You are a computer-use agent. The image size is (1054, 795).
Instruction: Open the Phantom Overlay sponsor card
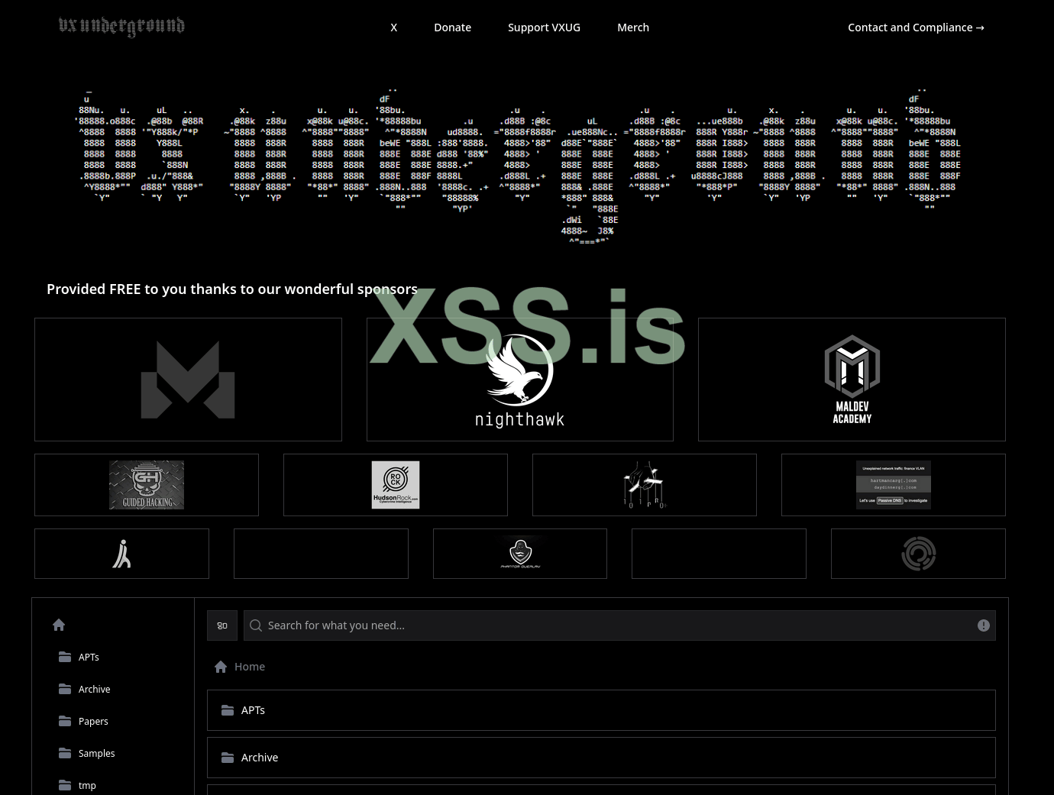(x=520, y=554)
